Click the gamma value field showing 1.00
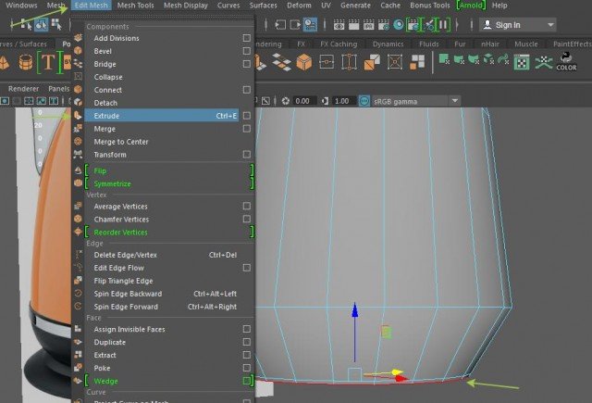This screenshot has height=403, width=592. coord(342,101)
